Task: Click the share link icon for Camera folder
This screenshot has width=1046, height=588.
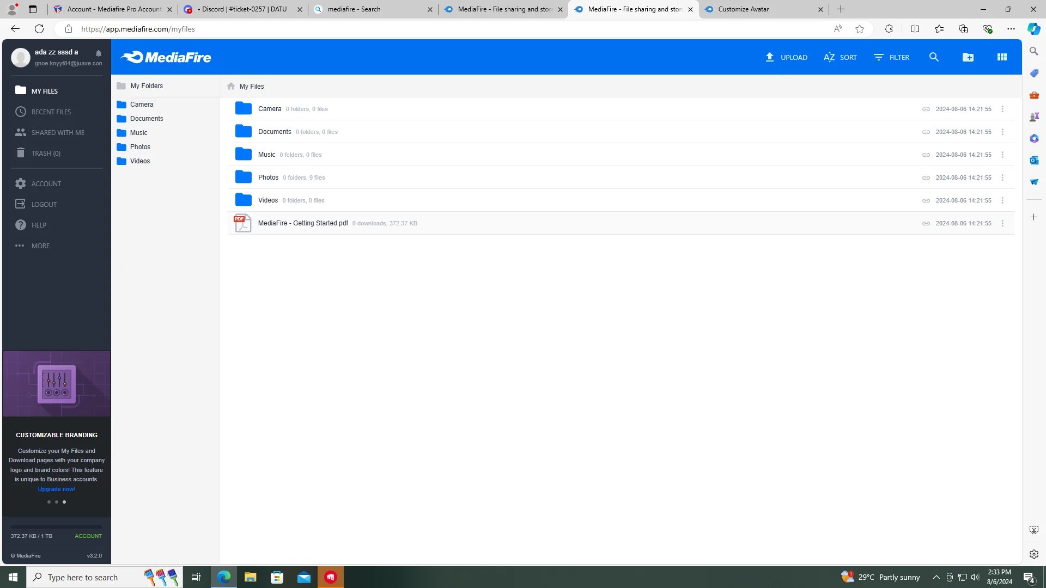Action: tap(926, 109)
